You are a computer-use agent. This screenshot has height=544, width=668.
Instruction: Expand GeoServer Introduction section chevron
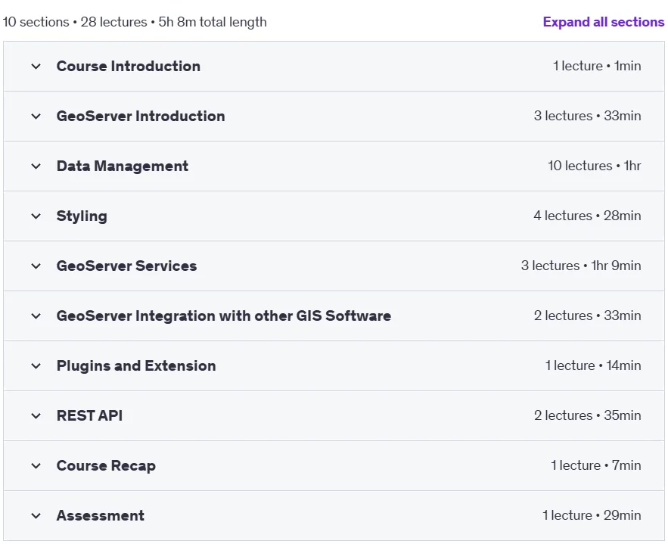tap(36, 117)
